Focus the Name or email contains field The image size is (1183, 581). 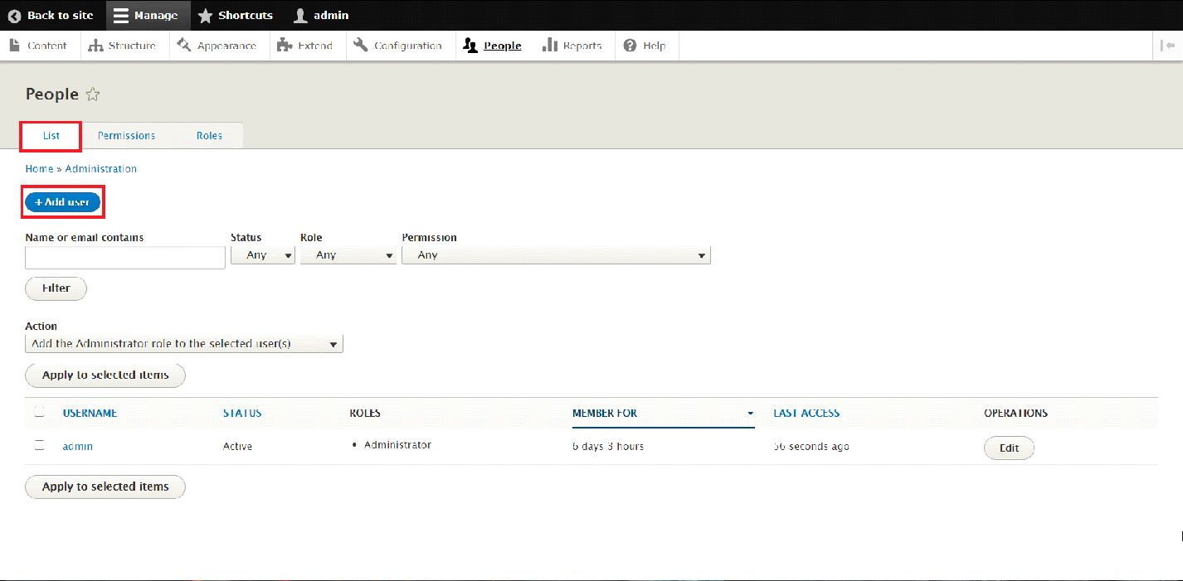(x=125, y=258)
